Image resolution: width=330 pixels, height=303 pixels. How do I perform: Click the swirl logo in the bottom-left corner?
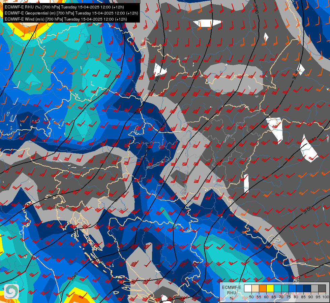coord(11,291)
